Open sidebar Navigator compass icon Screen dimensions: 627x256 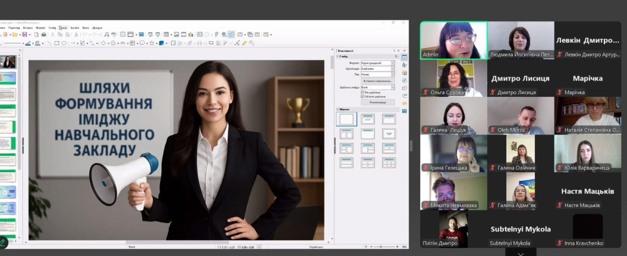pos(405,81)
